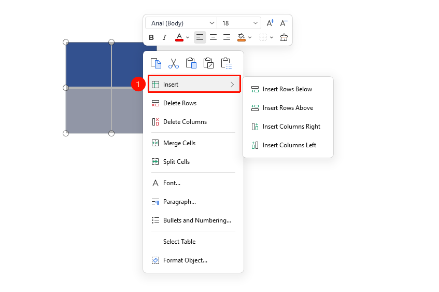439x292 pixels.
Task: Click the Delete Rows icon
Action: tap(155, 103)
